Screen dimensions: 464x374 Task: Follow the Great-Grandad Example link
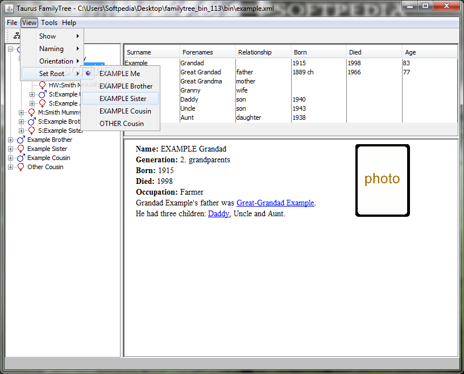click(275, 203)
